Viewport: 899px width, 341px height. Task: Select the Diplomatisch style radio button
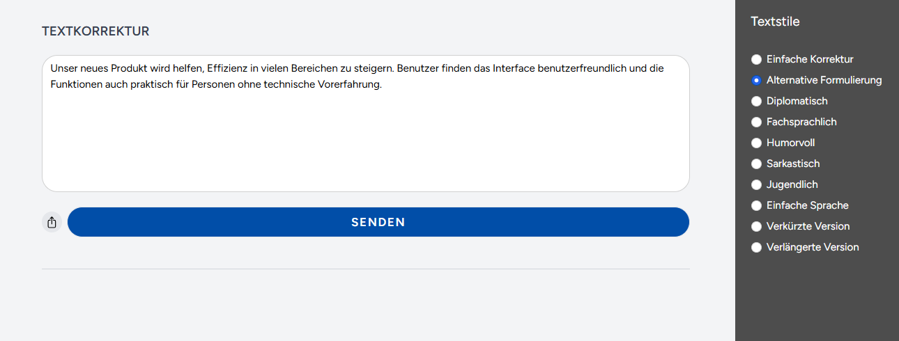point(756,102)
